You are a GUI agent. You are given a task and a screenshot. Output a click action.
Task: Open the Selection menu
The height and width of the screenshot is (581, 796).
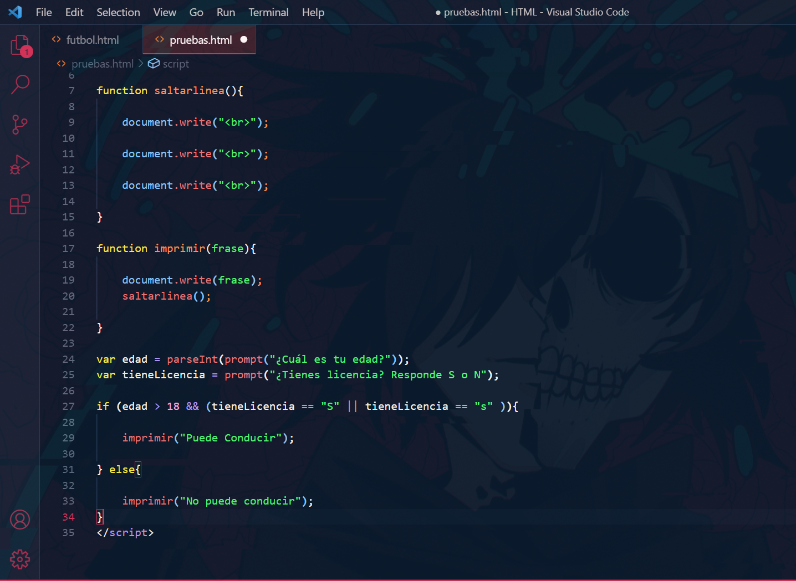118,12
